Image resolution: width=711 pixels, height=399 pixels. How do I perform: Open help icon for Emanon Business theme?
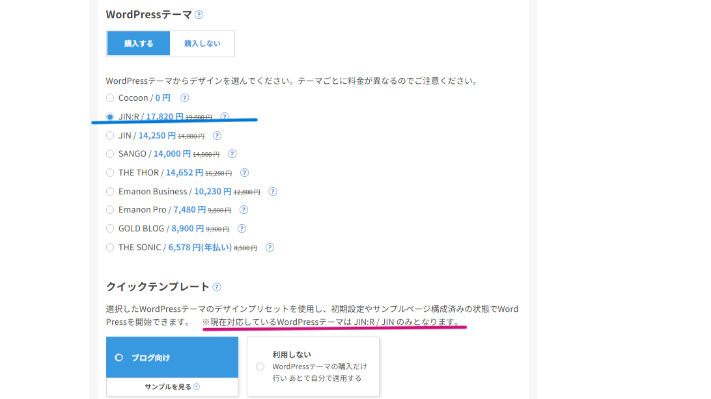tap(273, 192)
